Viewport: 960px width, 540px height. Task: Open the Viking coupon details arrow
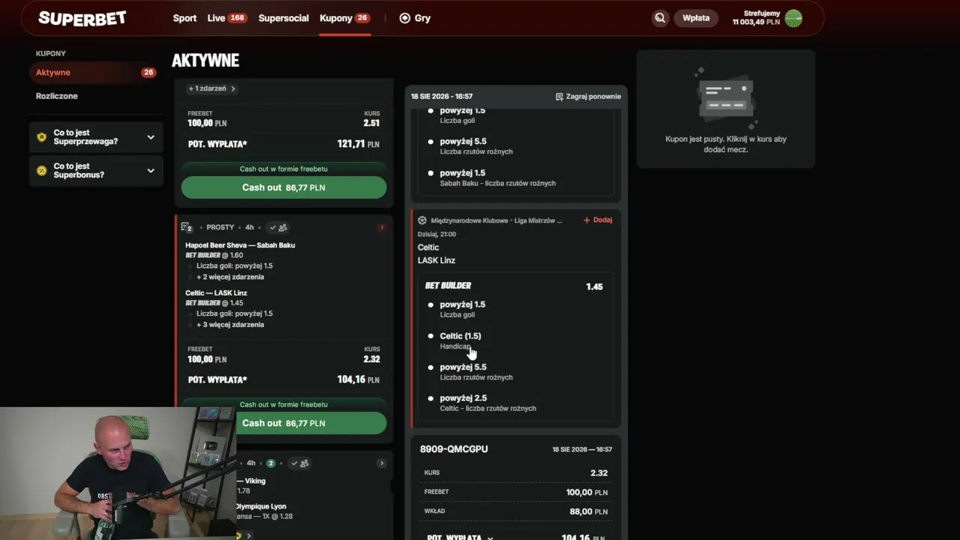[382, 463]
